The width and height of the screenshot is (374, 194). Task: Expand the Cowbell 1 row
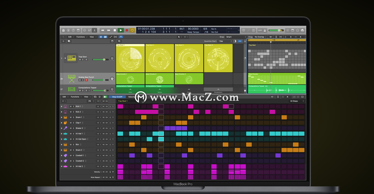pyautogui.click(x=62, y=156)
